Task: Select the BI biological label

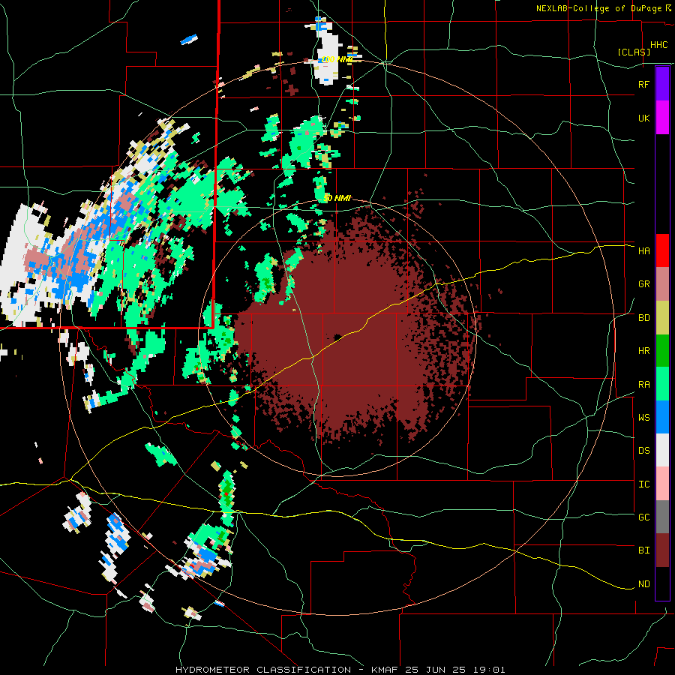Action: [x=643, y=550]
